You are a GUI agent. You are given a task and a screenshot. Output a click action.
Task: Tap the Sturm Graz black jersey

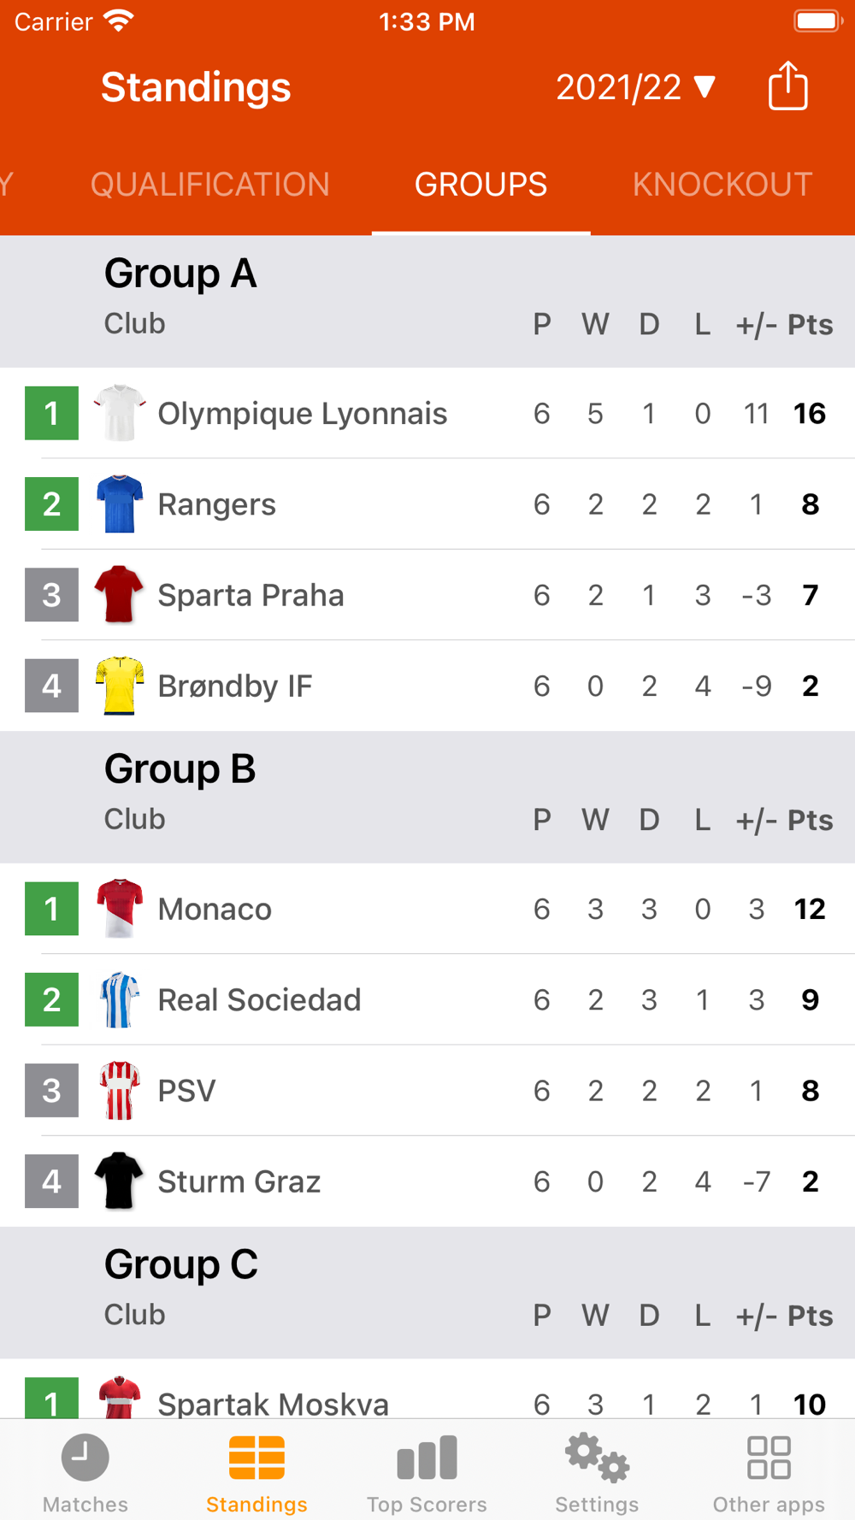pos(119,1181)
